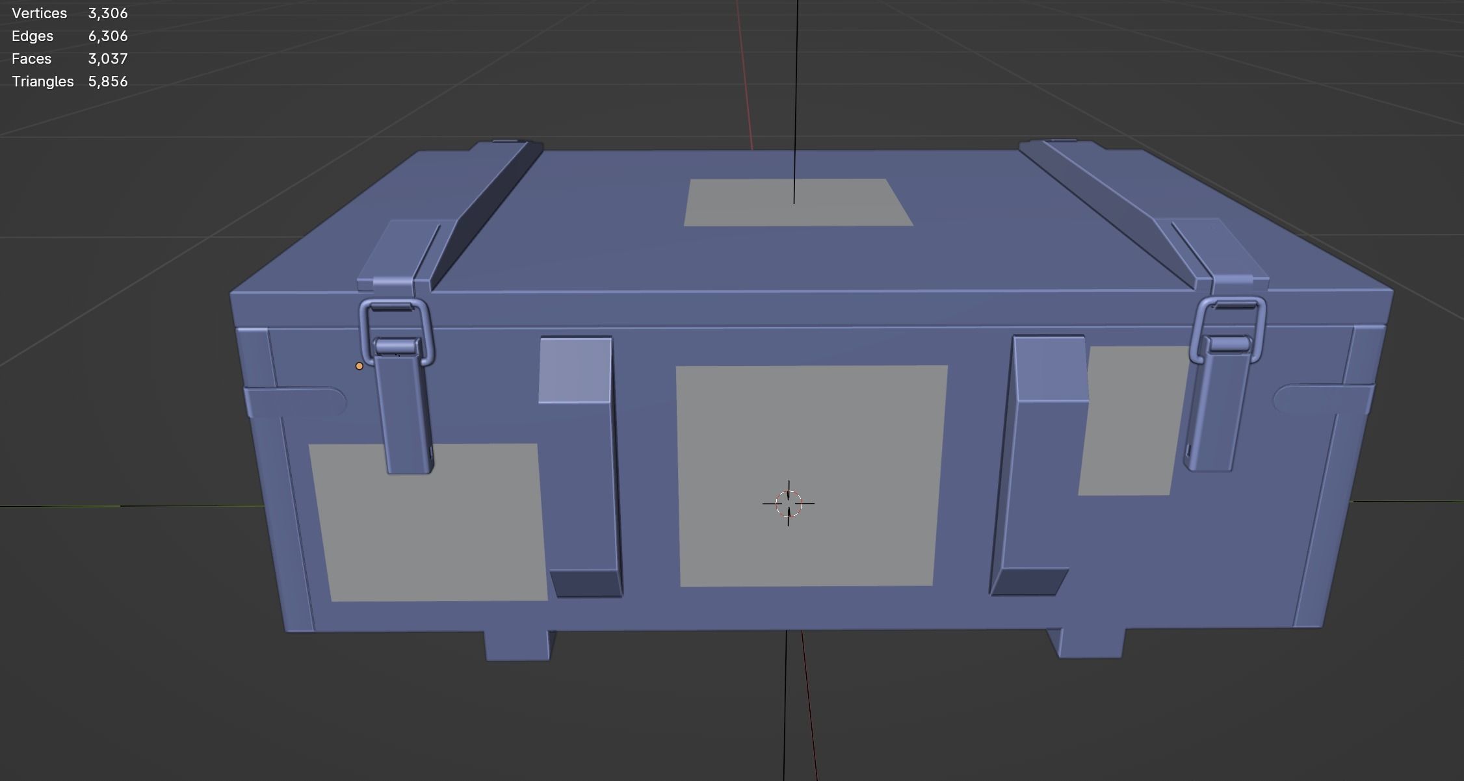Viewport: 1464px width, 781px height.
Task: Select the large gray center front panel
Action: (x=811, y=476)
